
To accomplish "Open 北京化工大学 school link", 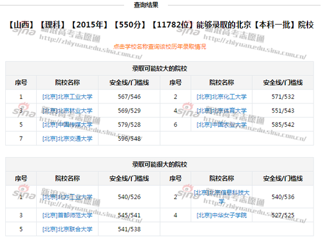I will pyautogui.click(x=222, y=97).
